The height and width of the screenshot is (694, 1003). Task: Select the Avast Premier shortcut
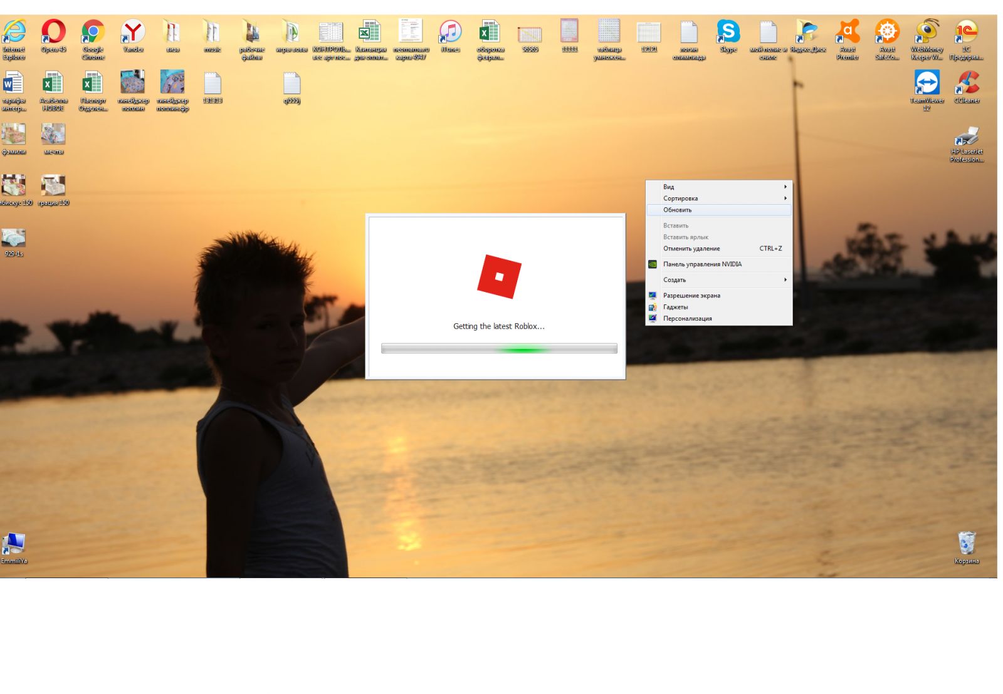(x=848, y=39)
